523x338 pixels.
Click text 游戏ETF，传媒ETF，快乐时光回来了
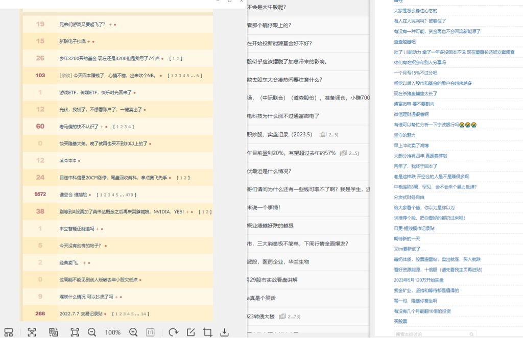tap(96, 92)
